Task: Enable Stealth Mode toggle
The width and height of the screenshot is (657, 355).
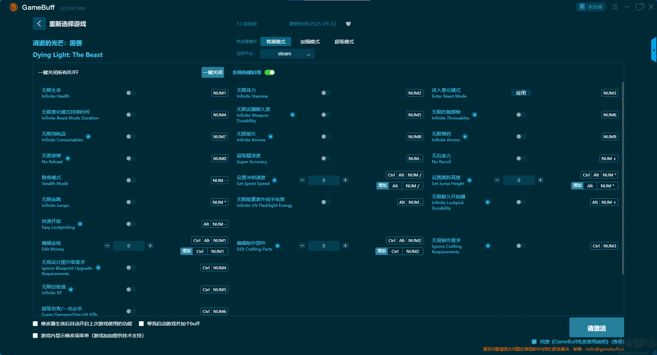Action: 131,180
